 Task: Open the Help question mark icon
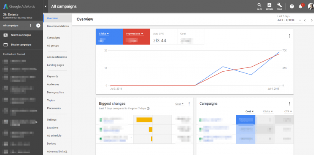[292, 6]
